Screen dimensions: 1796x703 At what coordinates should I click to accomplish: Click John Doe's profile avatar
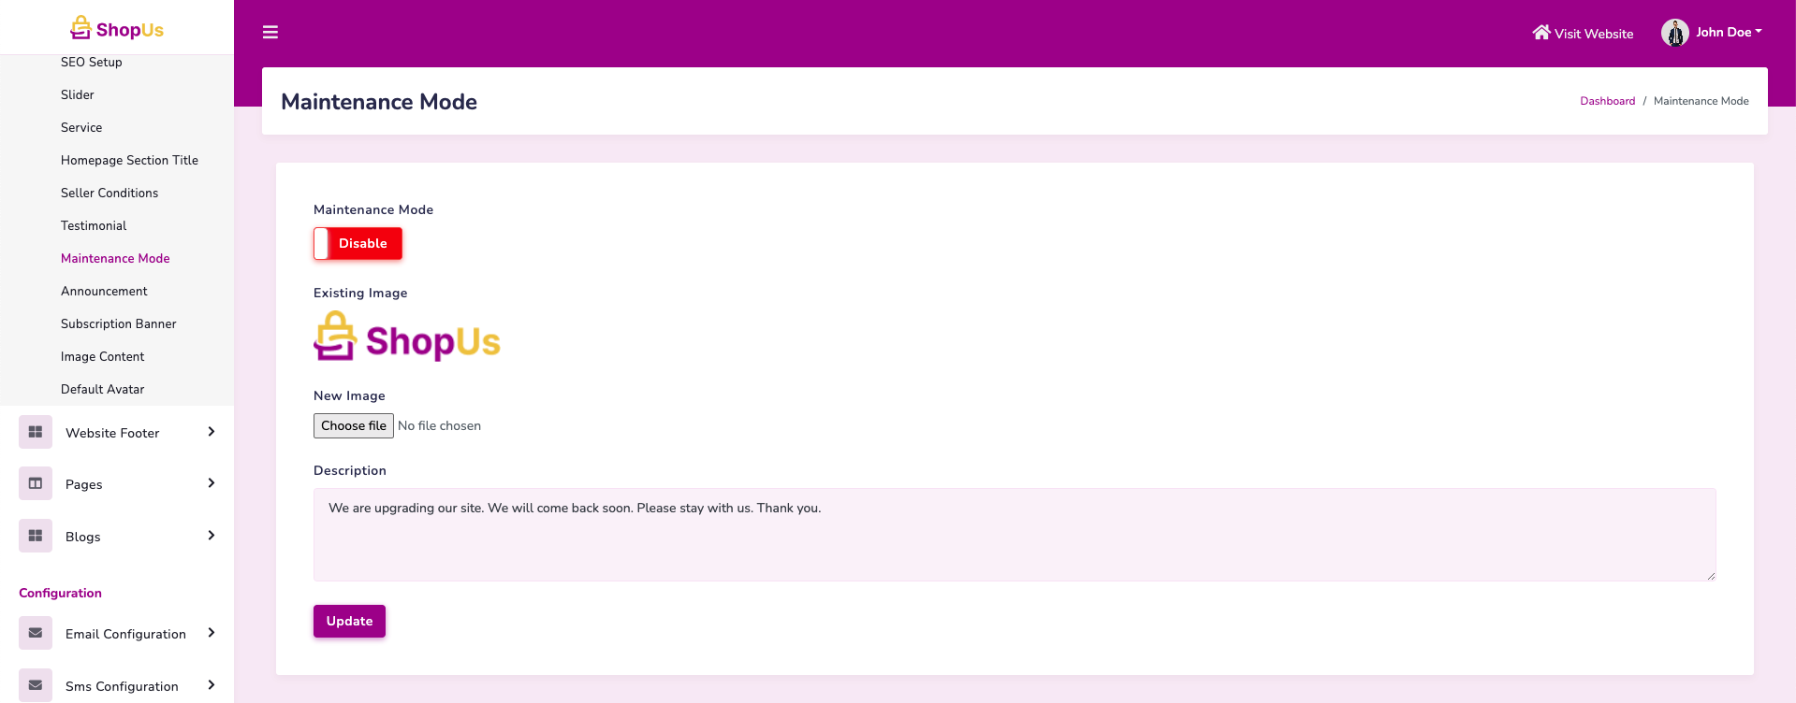[1674, 33]
